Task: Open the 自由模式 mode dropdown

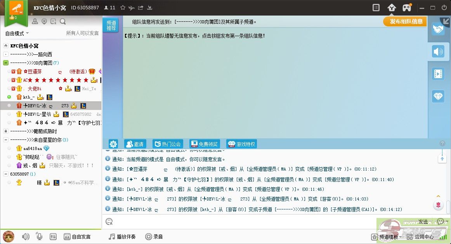Action: pyautogui.click(x=16, y=33)
